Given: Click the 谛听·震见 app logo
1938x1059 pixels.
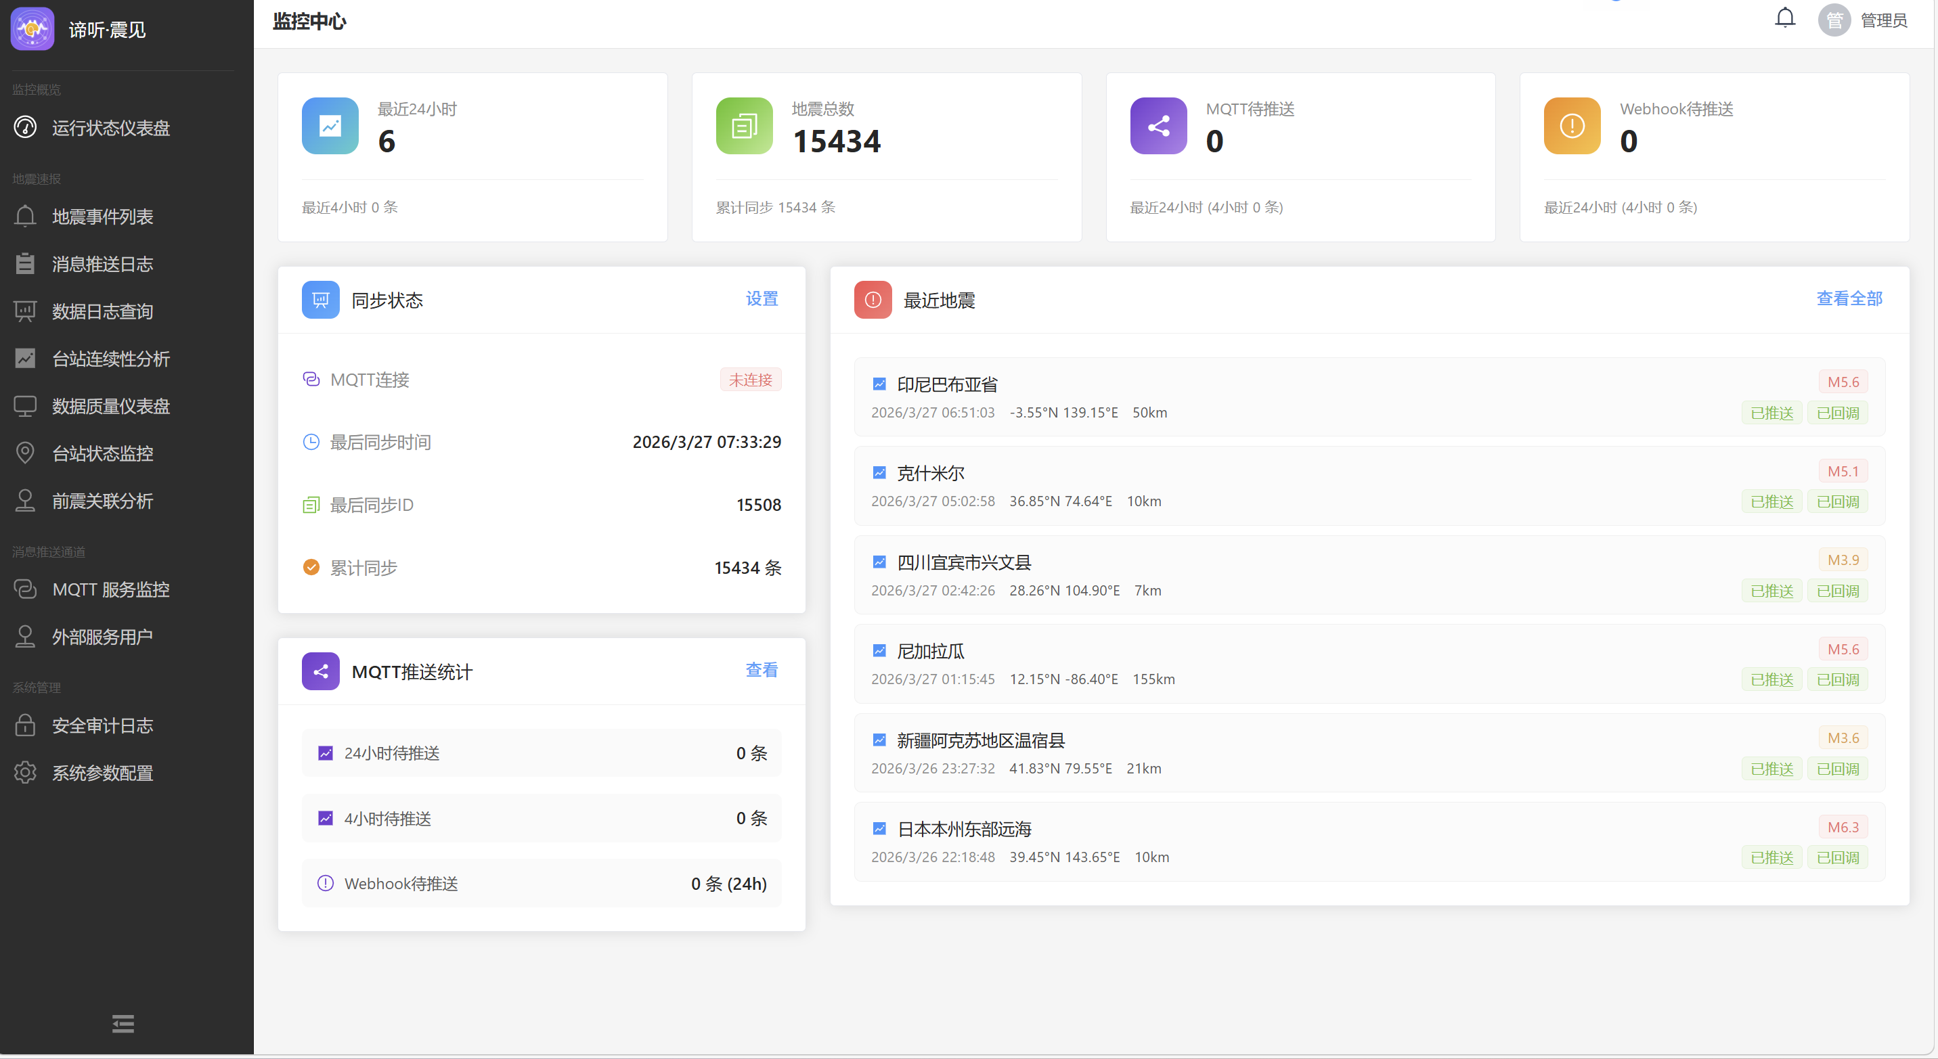Looking at the screenshot, I should point(32,29).
